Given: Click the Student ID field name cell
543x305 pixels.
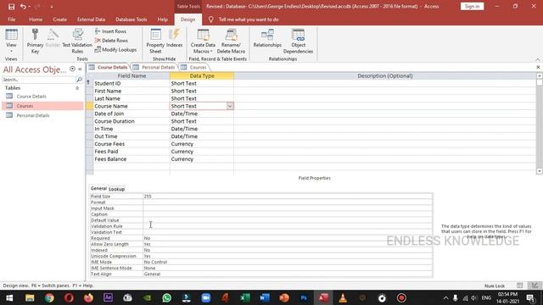Looking at the screenshot, I should (132, 83).
